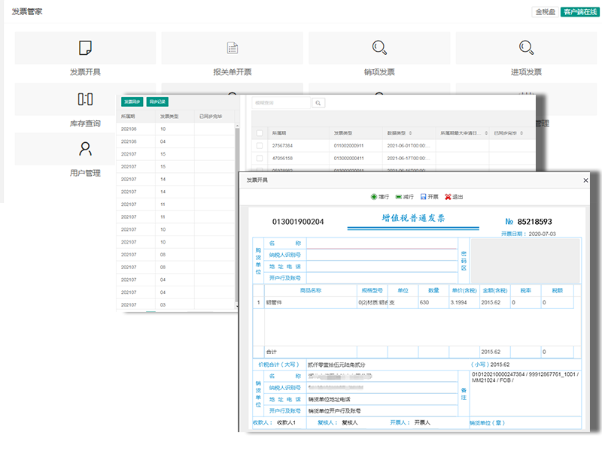The image size is (602, 451).
Task: Tick the select-all checkbox in the table header
Action: click(260, 132)
